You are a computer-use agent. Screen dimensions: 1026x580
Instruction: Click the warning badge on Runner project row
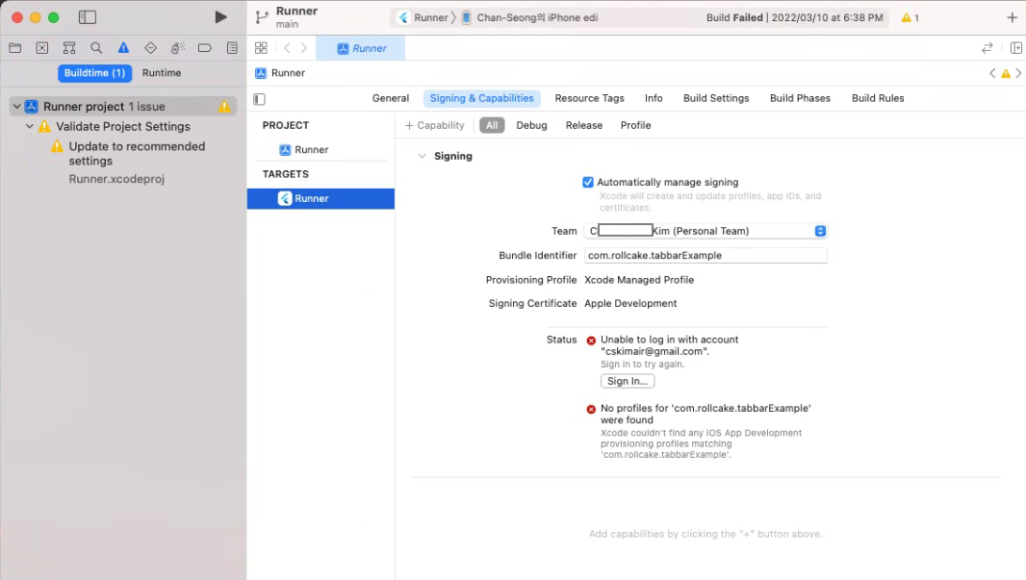point(224,106)
